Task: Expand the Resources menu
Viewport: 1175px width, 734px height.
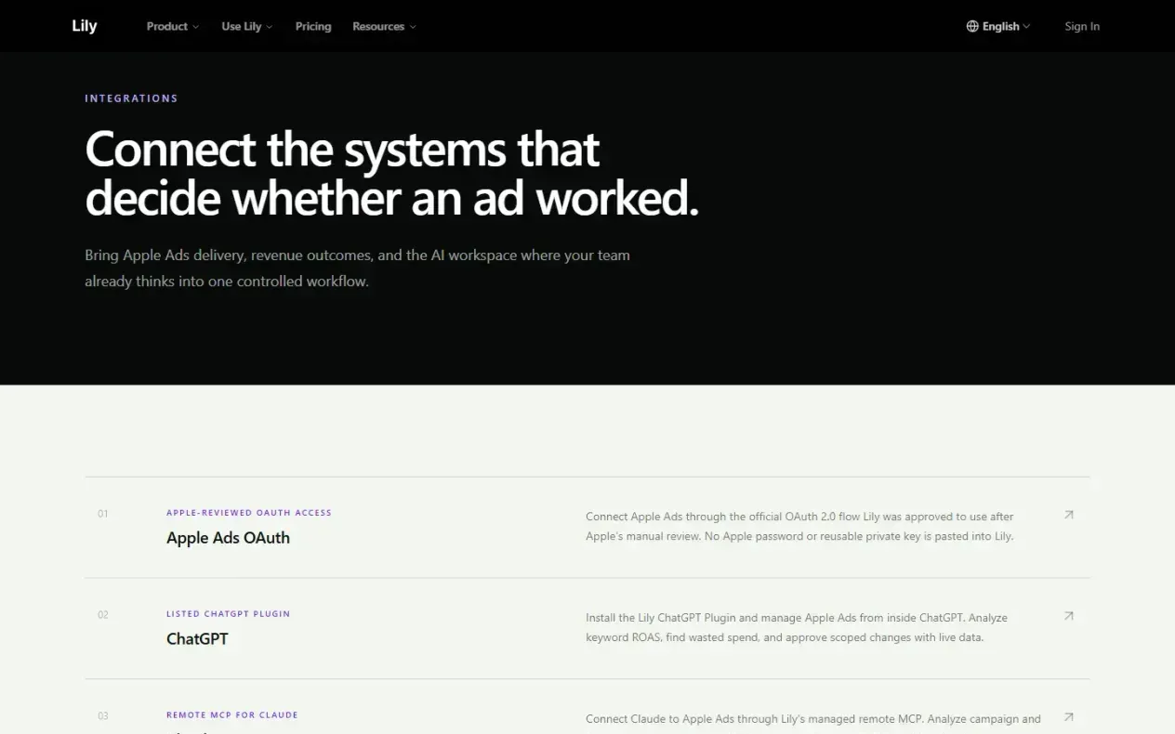Action: (x=384, y=26)
